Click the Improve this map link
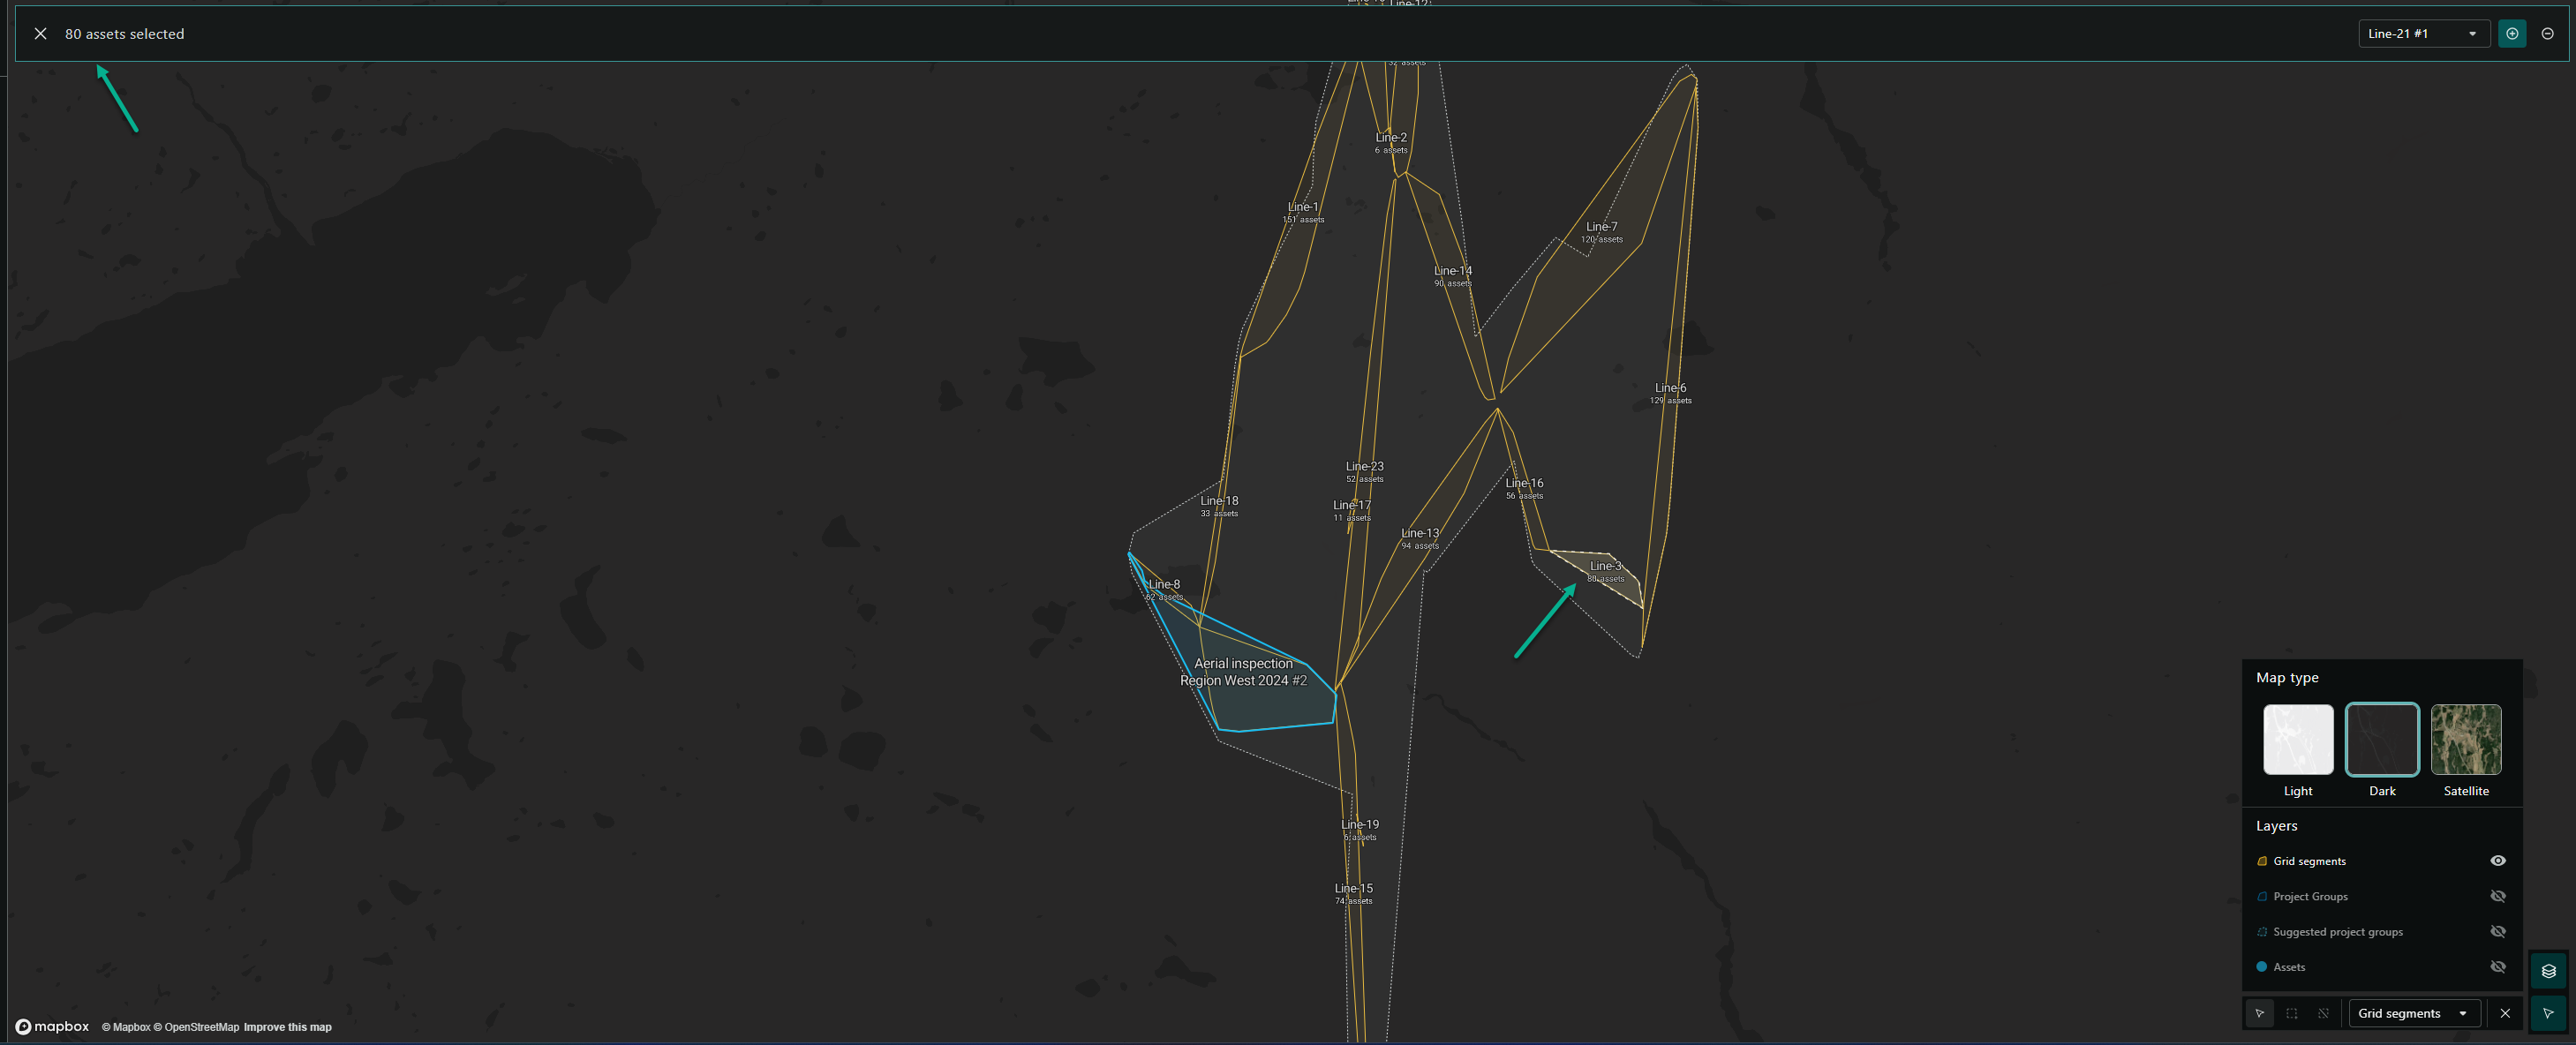Viewport: 2576px width, 1045px height. [x=287, y=1027]
